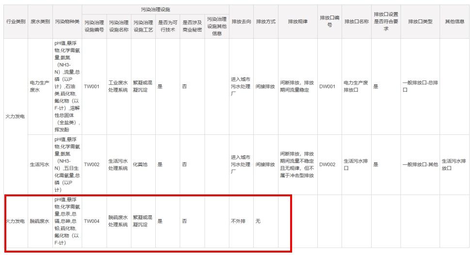Click the 生活污水排口 outlet name

coord(356,164)
